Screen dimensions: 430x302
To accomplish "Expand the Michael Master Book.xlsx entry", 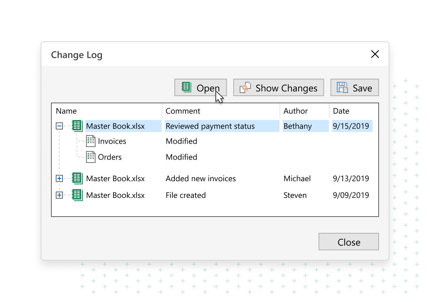I will tap(59, 179).
